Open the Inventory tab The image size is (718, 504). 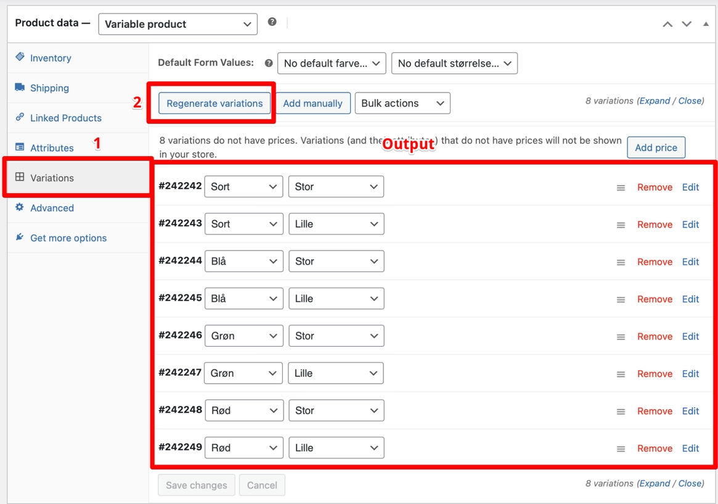(51, 58)
